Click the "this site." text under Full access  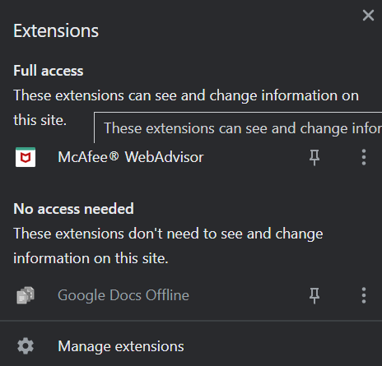click(x=40, y=120)
